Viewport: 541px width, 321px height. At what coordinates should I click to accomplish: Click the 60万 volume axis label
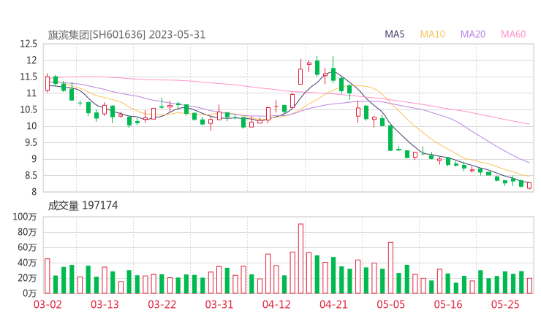pyautogui.click(x=27, y=247)
